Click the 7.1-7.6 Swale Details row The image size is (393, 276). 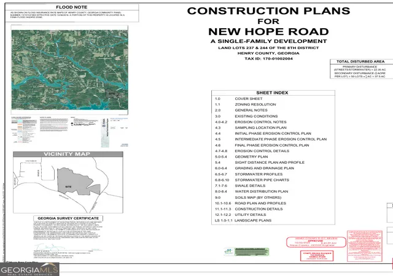pyautogui.click(x=240, y=186)
